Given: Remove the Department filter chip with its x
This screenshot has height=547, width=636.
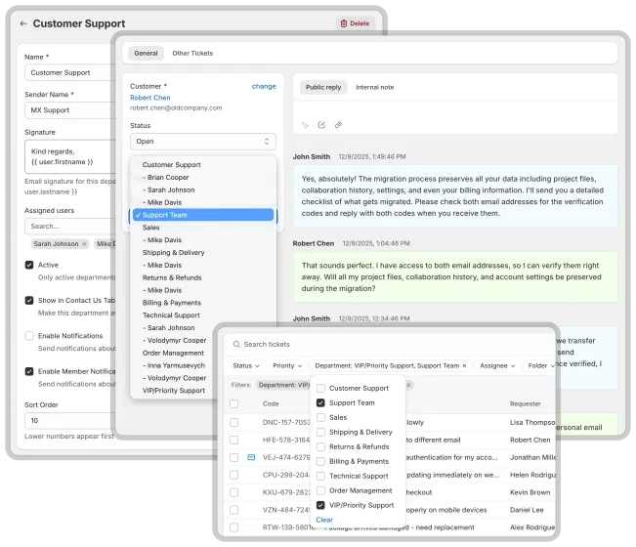Looking at the screenshot, I should (464, 365).
